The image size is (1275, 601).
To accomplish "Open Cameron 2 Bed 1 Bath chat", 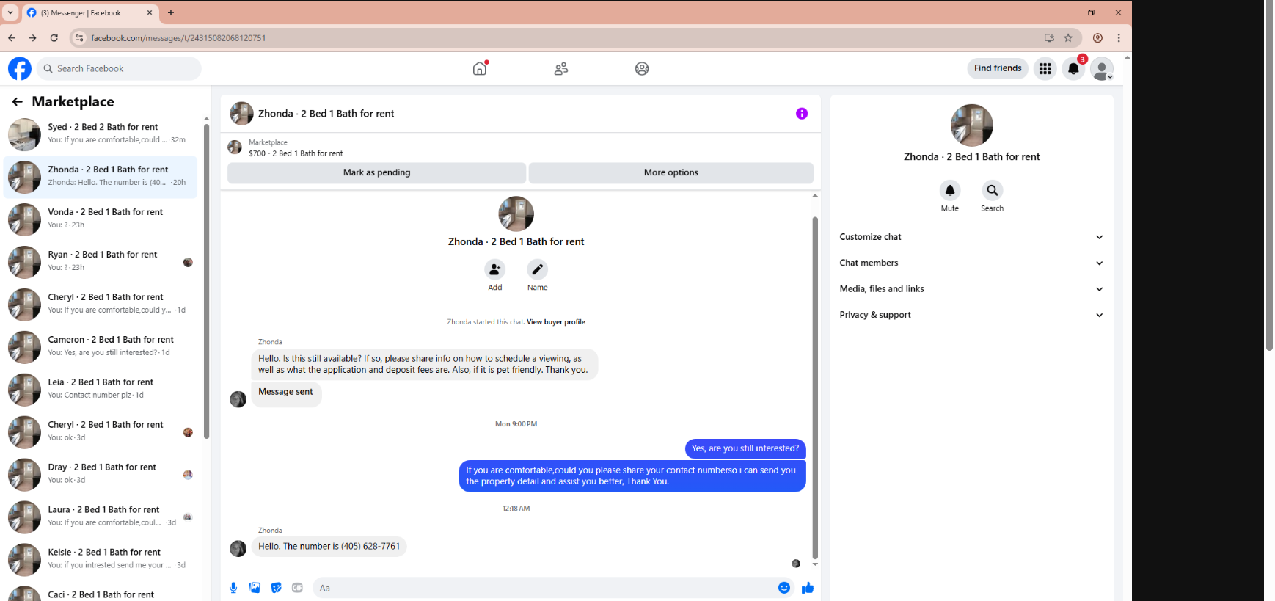I will [x=101, y=347].
